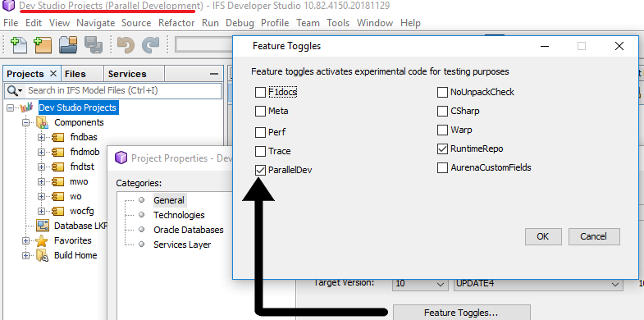Viewport: 644px width, 320px height.
Task: Check the Meta feature toggle
Action: pyautogui.click(x=260, y=112)
